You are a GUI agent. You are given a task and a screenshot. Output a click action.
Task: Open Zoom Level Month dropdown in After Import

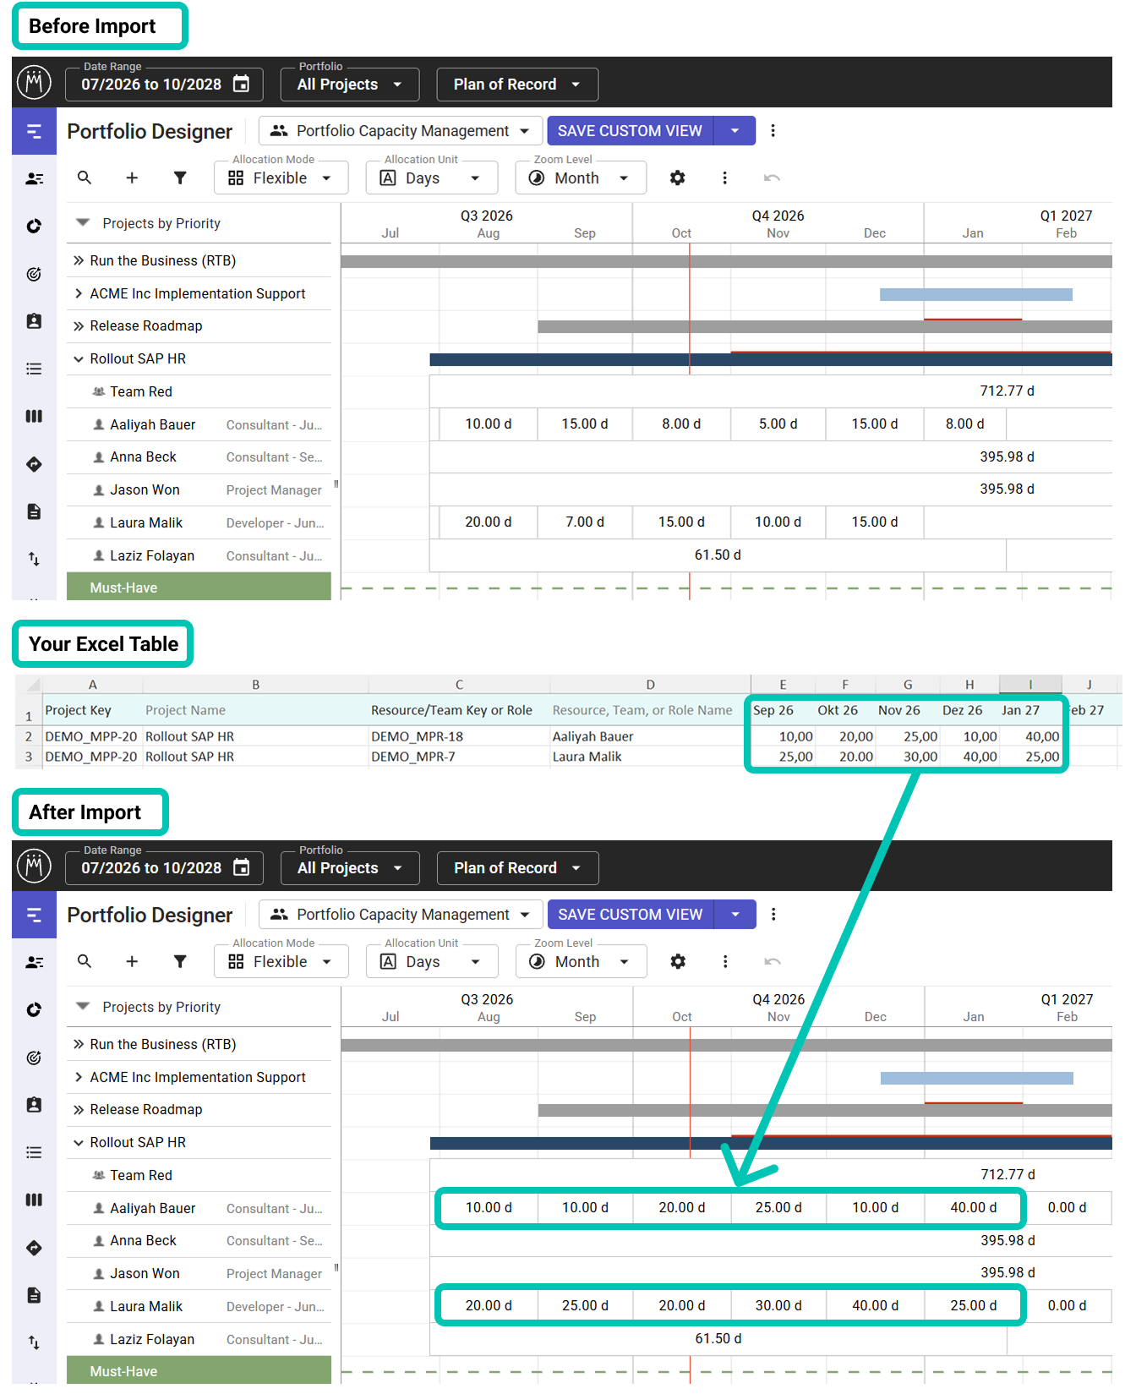pos(581,961)
